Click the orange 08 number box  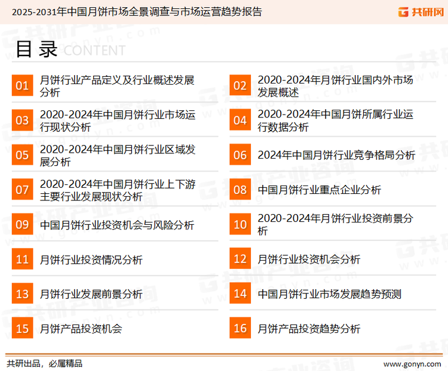coord(240,190)
